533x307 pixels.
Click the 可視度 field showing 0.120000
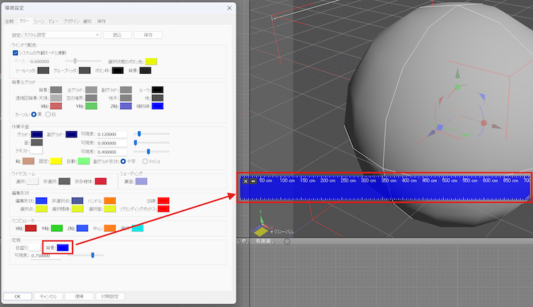(x=112, y=134)
